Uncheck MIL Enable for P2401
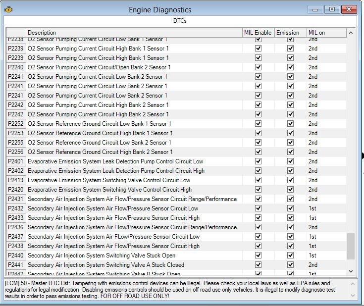Screen dimensions: 364x306 coord(258,161)
